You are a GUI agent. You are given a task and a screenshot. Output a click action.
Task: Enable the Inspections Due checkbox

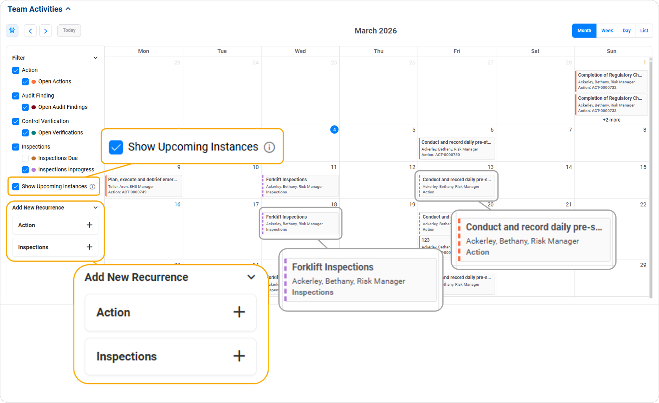(25, 158)
